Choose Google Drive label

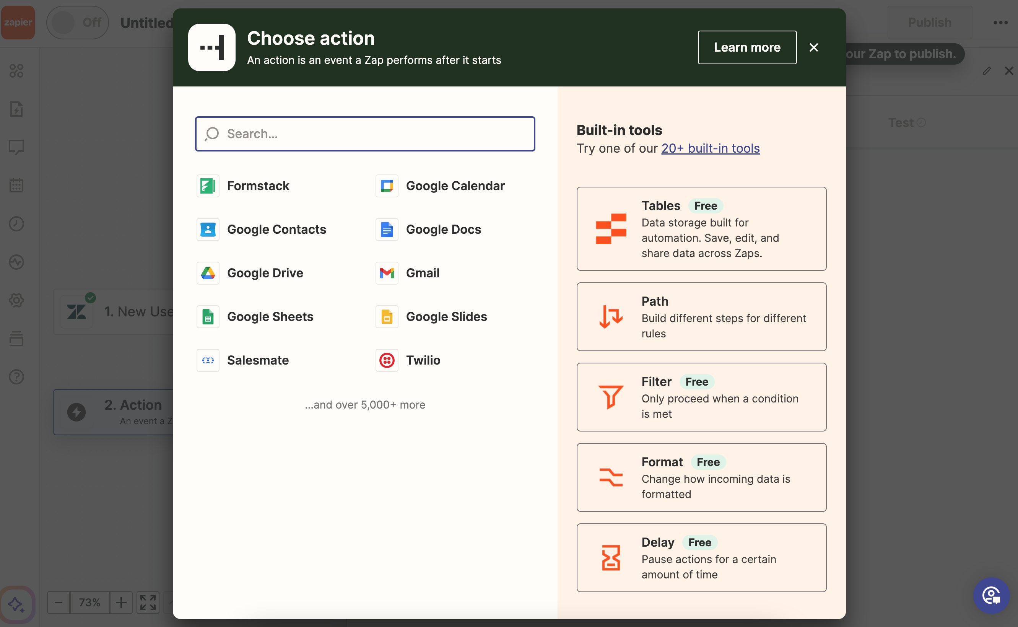(265, 273)
